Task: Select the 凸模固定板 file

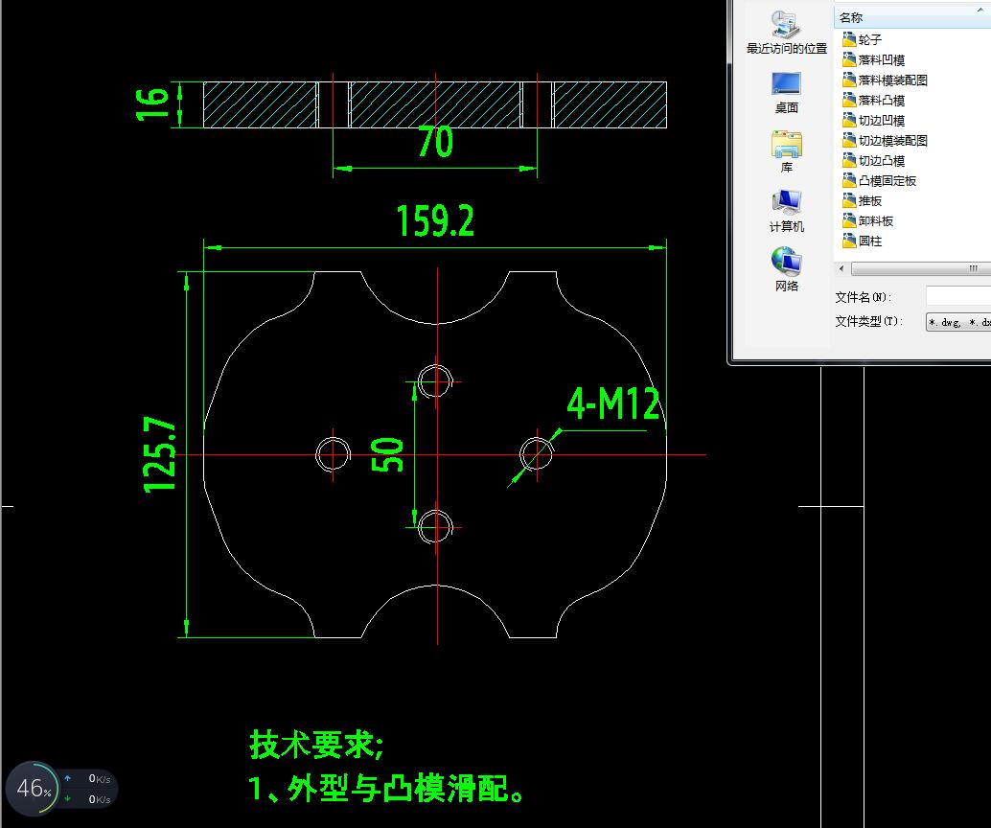Action: (x=880, y=181)
